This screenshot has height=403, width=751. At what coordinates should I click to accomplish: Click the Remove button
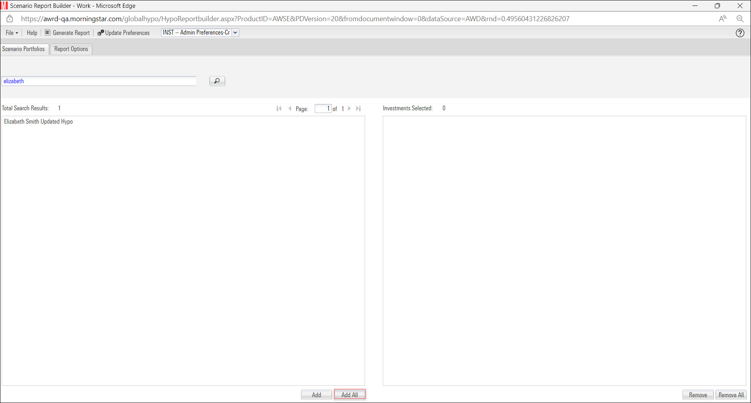pyautogui.click(x=698, y=395)
